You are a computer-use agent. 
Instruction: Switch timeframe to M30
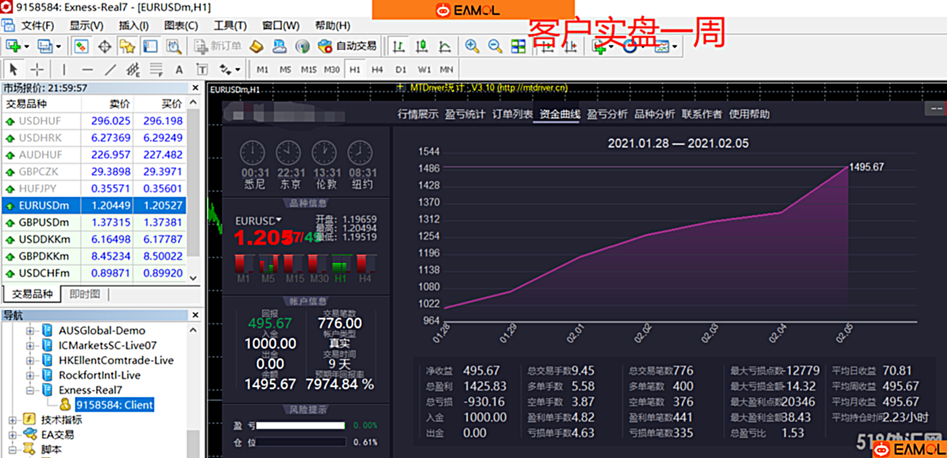331,69
